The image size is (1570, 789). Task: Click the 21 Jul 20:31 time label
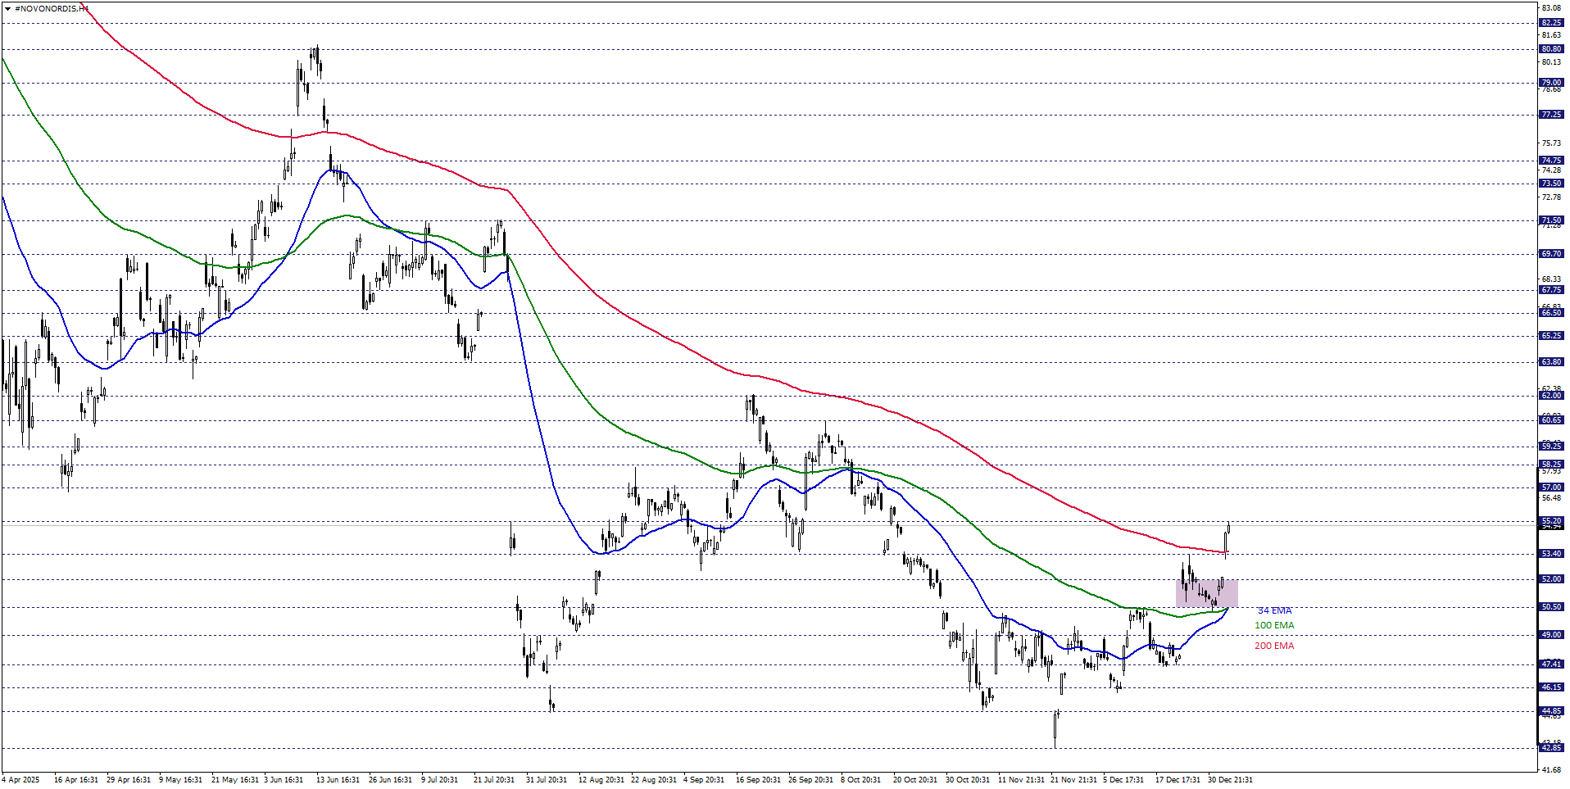[493, 780]
